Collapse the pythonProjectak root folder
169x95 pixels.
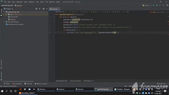4,12
